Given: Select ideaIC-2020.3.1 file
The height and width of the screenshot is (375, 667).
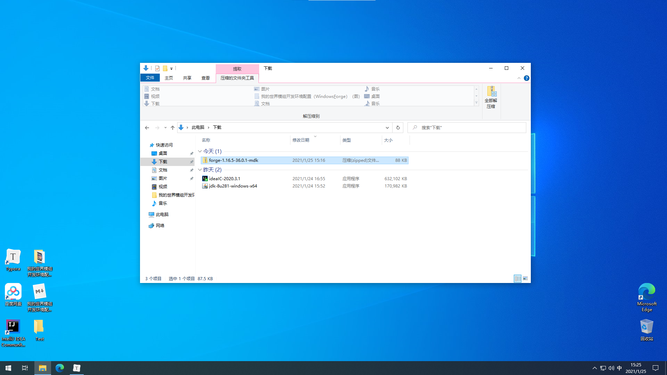Looking at the screenshot, I should pyautogui.click(x=224, y=179).
